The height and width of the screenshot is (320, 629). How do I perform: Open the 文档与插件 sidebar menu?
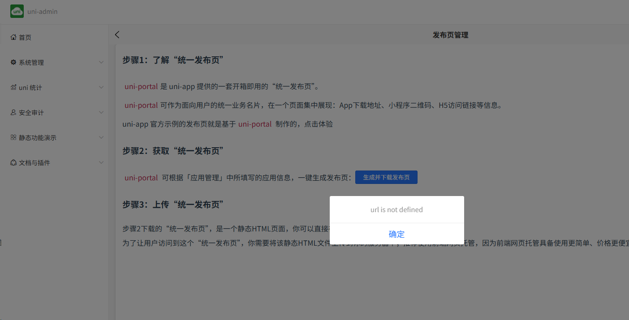click(54, 162)
